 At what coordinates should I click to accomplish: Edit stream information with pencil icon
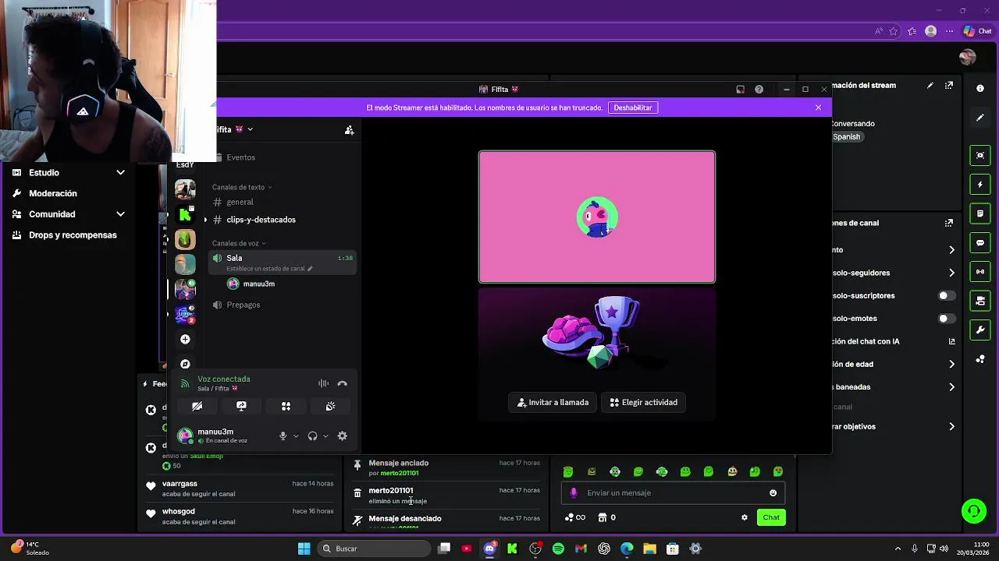tap(930, 85)
